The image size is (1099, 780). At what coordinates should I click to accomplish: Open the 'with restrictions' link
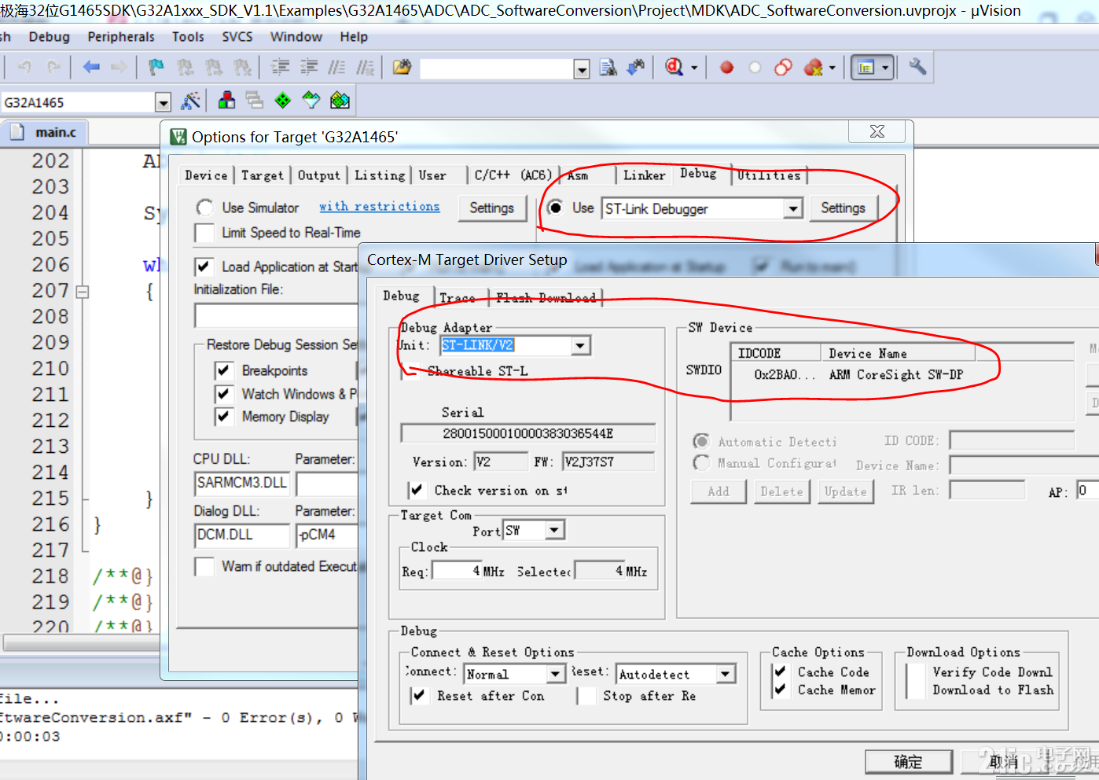point(379,206)
